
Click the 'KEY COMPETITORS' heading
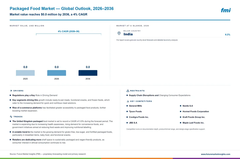click(141, 101)
